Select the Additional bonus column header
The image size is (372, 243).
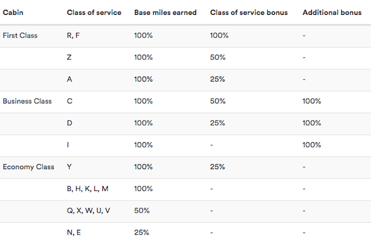point(332,13)
